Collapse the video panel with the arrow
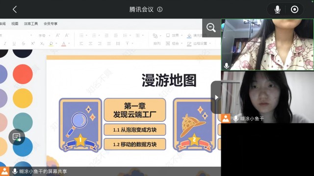Viewport: 314px width, 176px height. point(216,97)
